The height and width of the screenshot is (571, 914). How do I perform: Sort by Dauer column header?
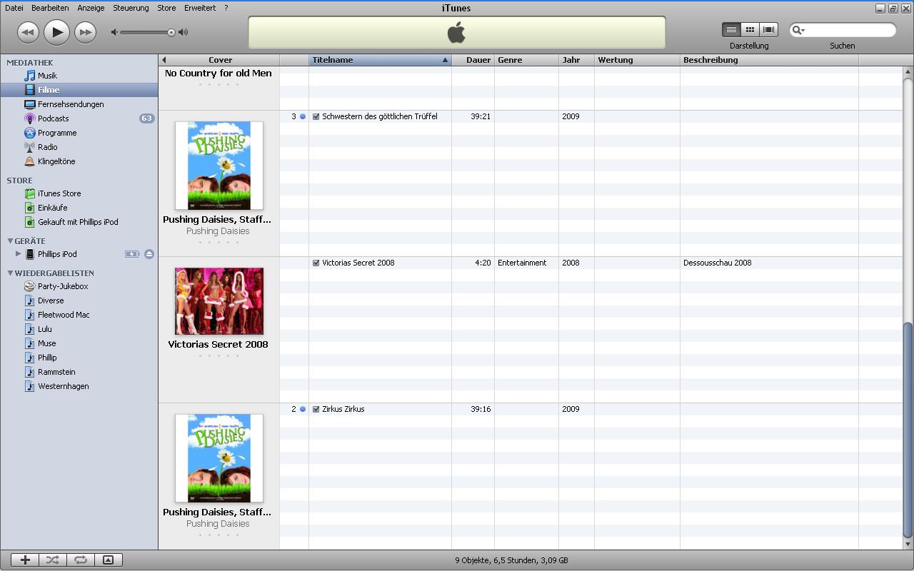pyautogui.click(x=473, y=60)
